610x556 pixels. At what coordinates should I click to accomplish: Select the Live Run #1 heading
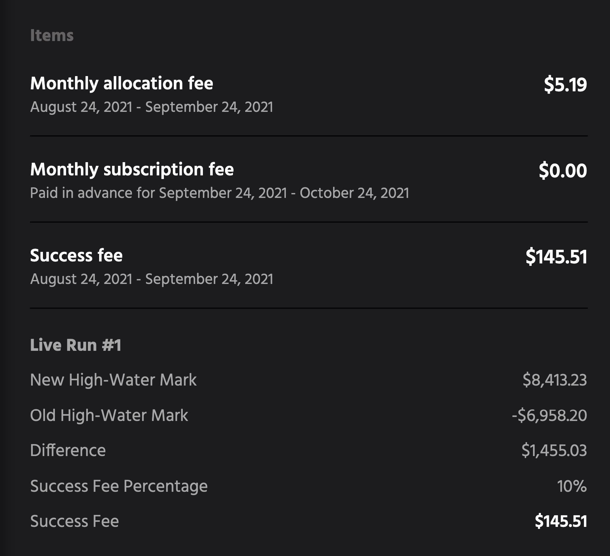pyautogui.click(x=76, y=345)
